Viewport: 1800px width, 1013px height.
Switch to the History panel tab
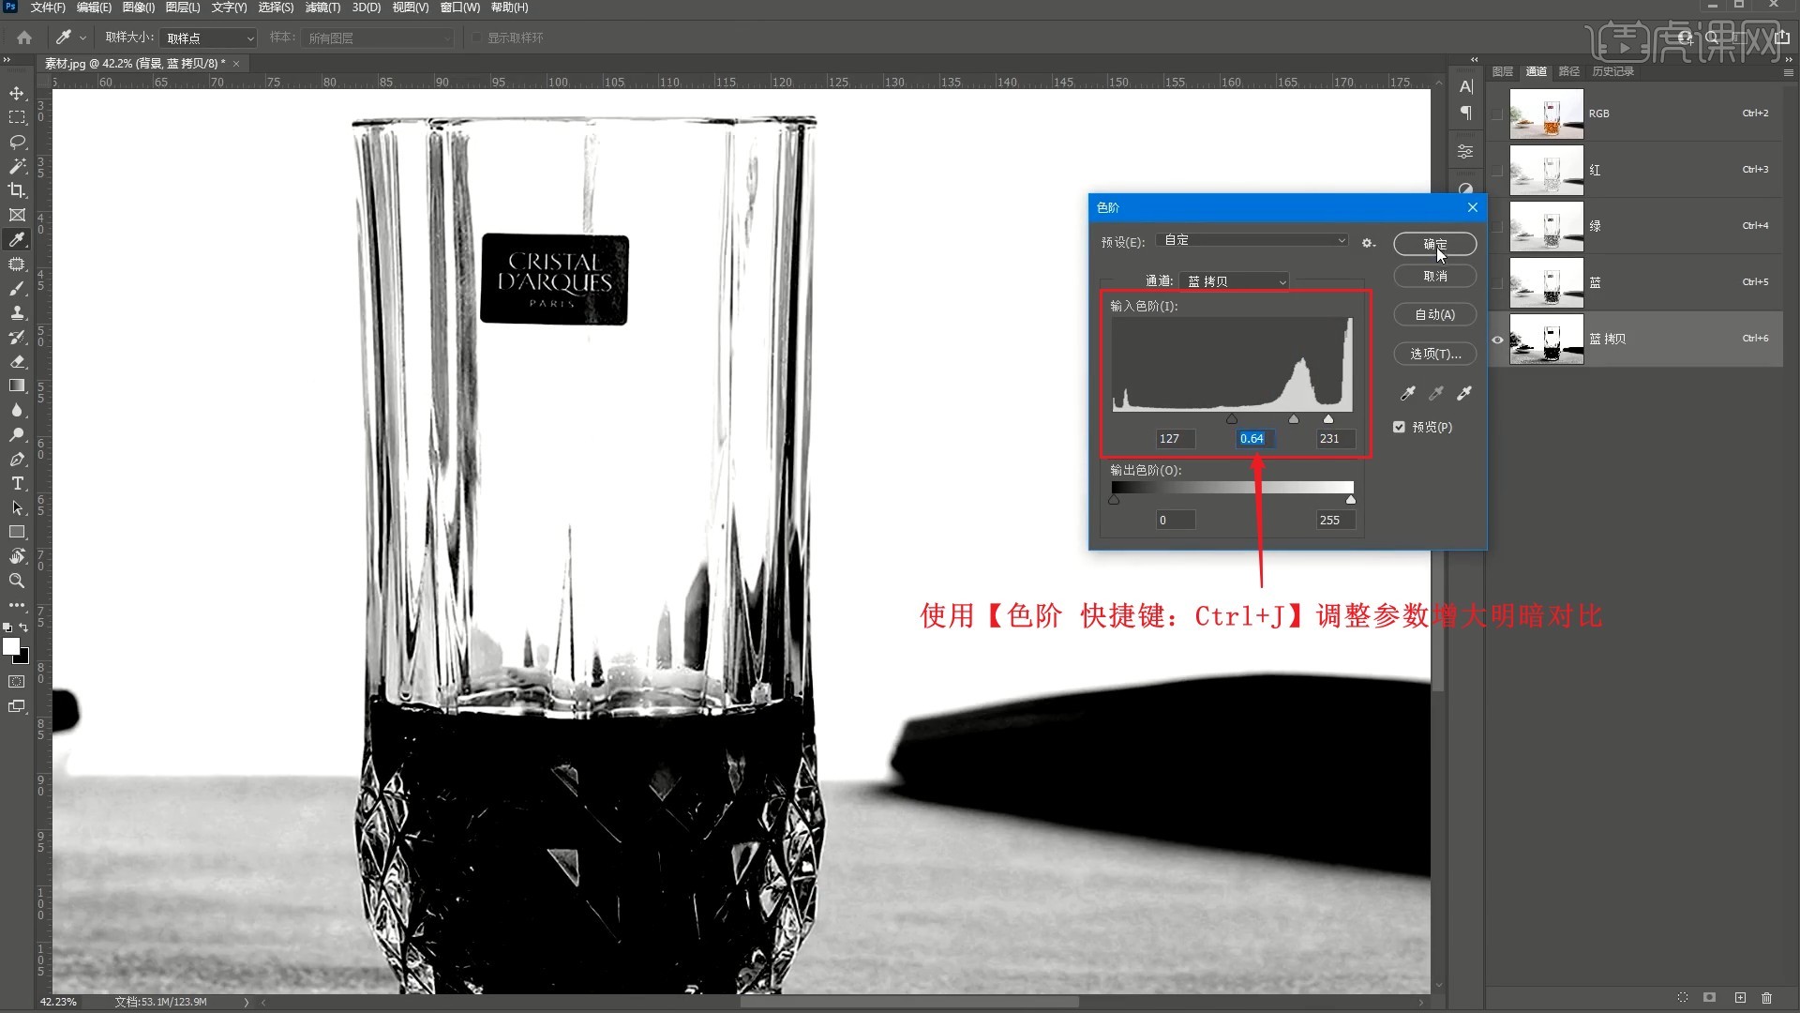[x=1612, y=71]
